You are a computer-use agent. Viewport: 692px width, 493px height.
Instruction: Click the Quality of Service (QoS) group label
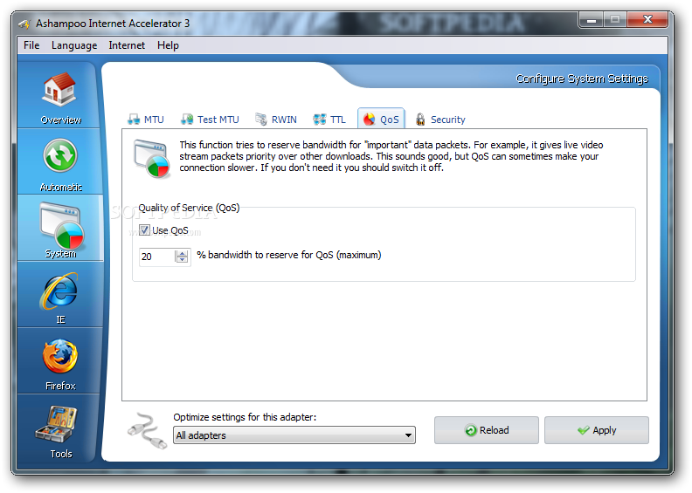click(189, 208)
